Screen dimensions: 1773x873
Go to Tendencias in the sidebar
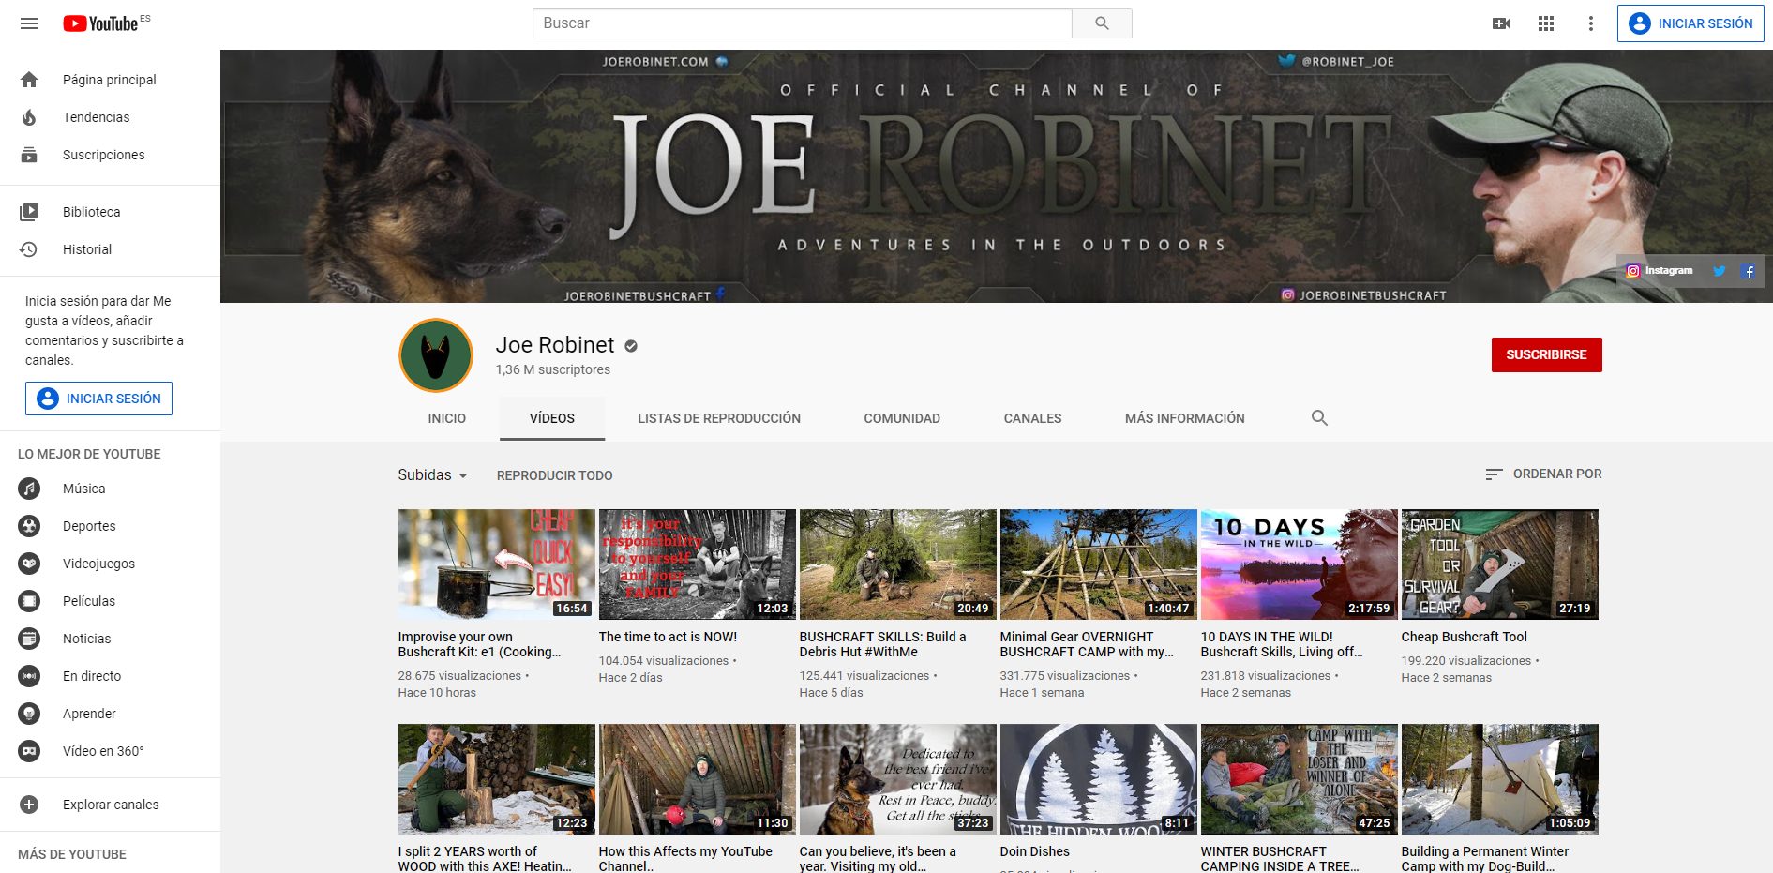96,117
